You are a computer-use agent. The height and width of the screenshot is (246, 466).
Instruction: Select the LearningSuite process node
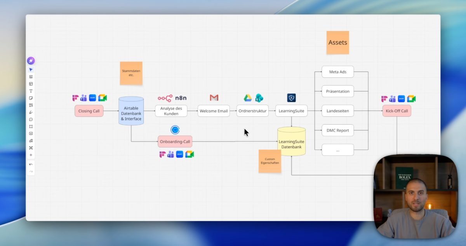point(291,111)
